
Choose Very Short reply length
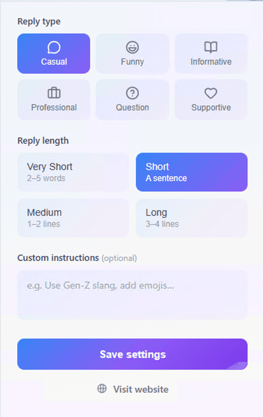(73, 172)
